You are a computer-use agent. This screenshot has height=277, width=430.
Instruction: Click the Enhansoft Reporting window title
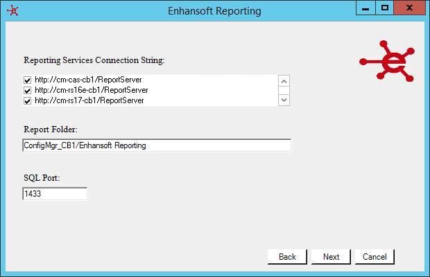click(214, 11)
